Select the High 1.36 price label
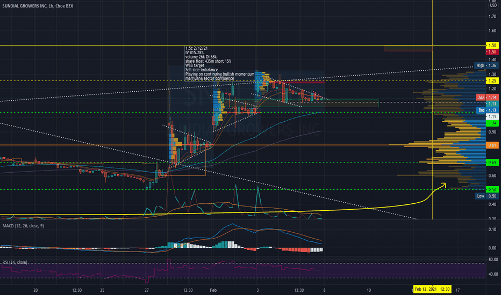This screenshot has width=501, height=295. (486, 65)
